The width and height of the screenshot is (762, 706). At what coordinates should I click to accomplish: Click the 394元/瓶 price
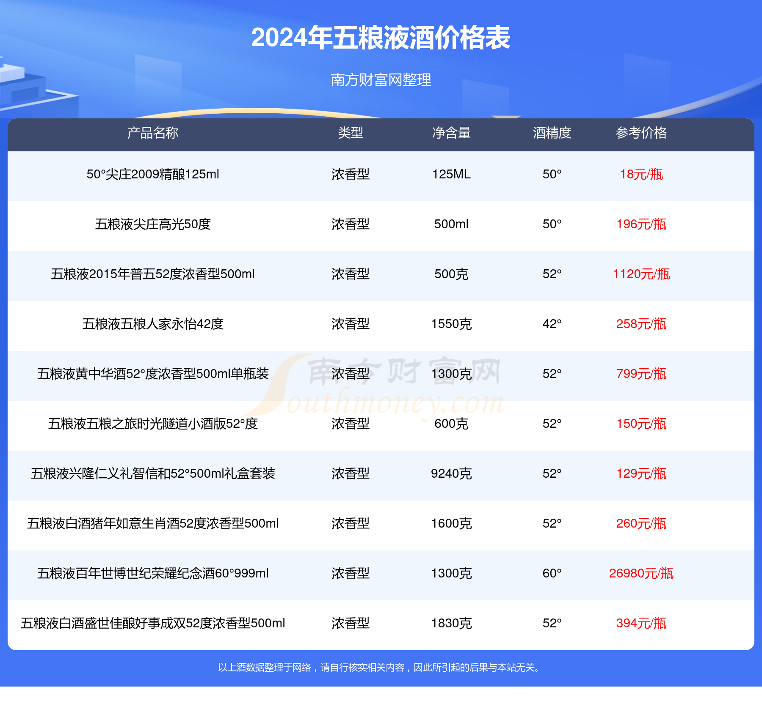point(641,623)
